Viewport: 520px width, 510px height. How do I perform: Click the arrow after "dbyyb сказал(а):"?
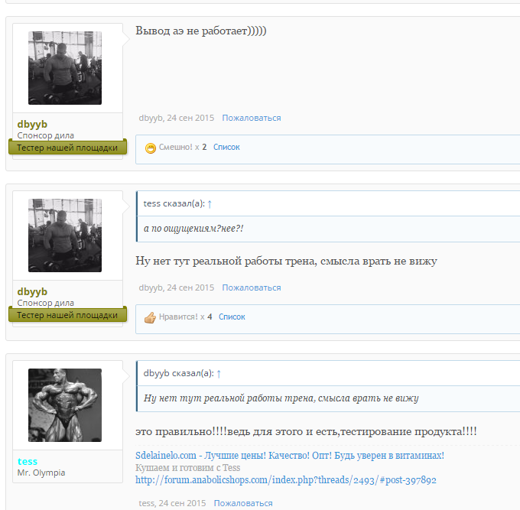click(x=219, y=373)
